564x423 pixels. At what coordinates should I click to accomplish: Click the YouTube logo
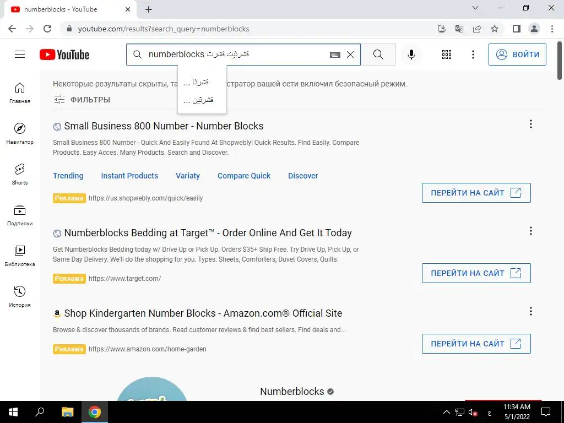click(x=64, y=55)
